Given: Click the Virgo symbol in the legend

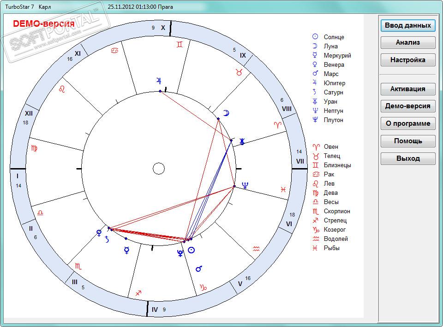Looking at the screenshot, I should pyautogui.click(x=316, y=193).
